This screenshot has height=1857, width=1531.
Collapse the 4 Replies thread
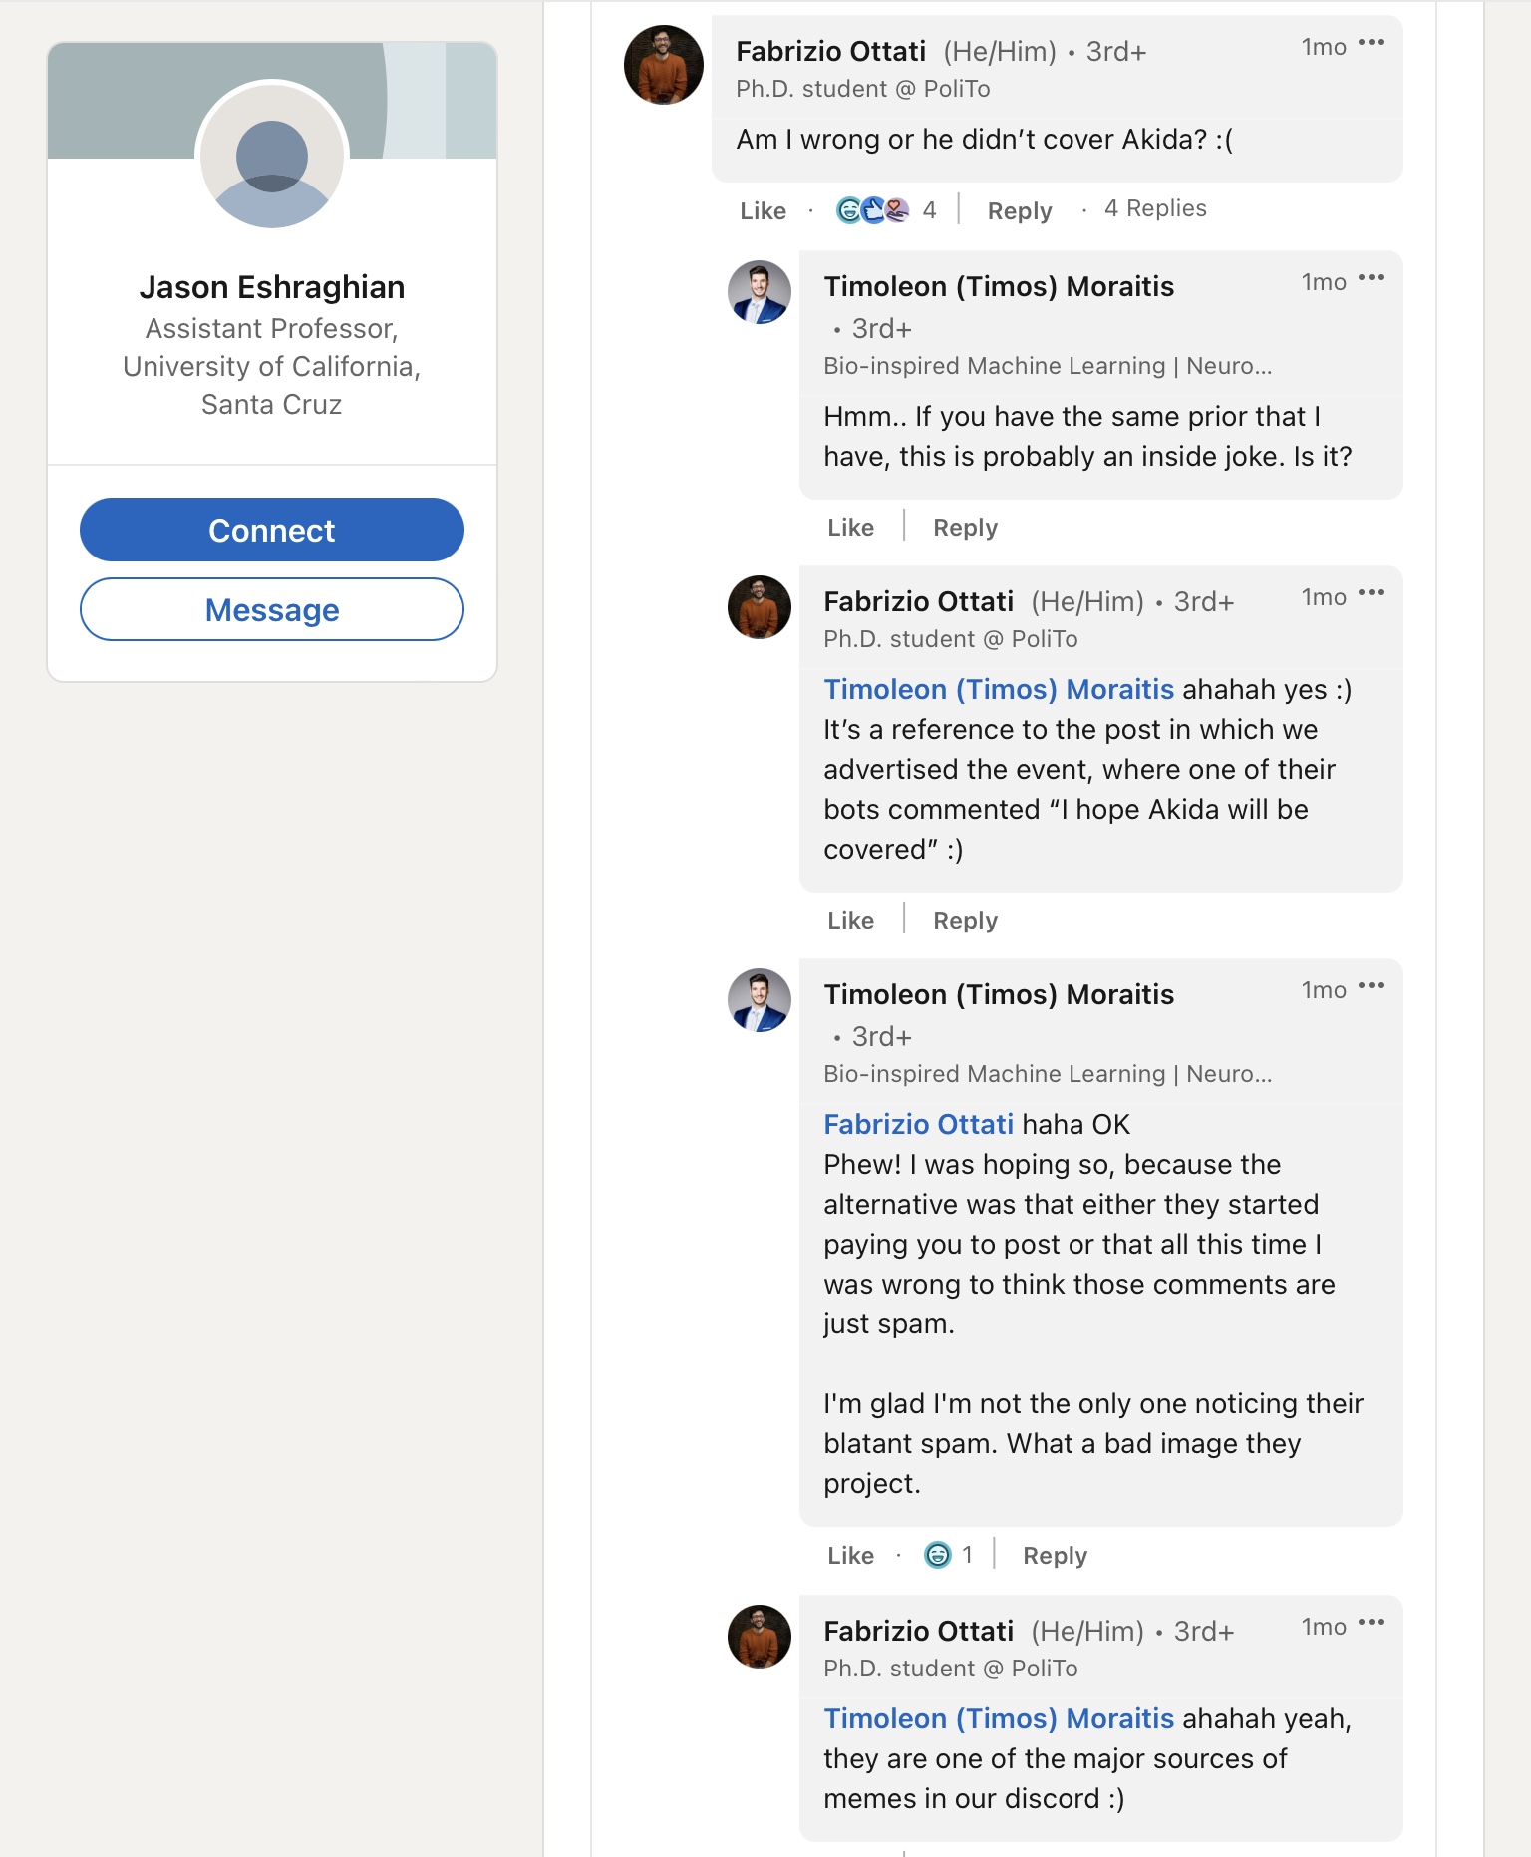[1155, 209]
